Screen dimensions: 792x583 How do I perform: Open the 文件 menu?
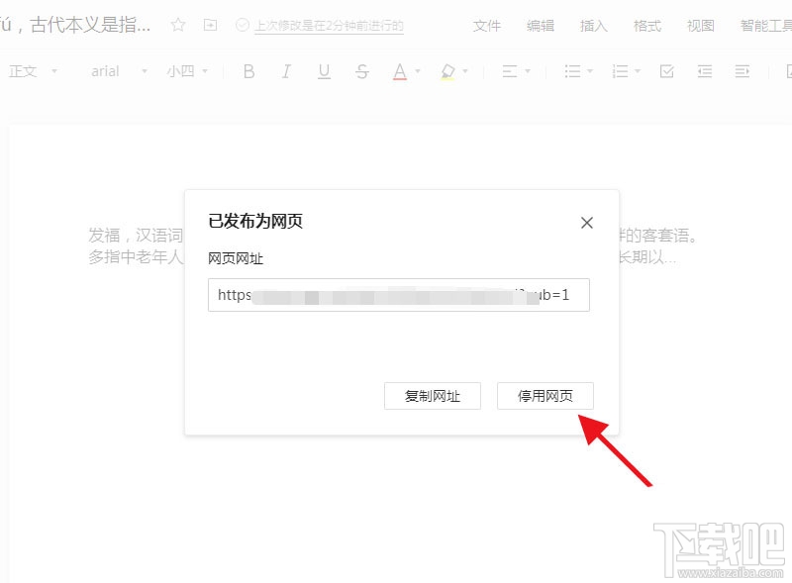coord(487,27)
